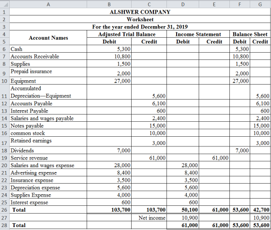Click the 103,700 debit total in column B
Viewport: 271px width, 230px height.
click(x=109, y=210)
